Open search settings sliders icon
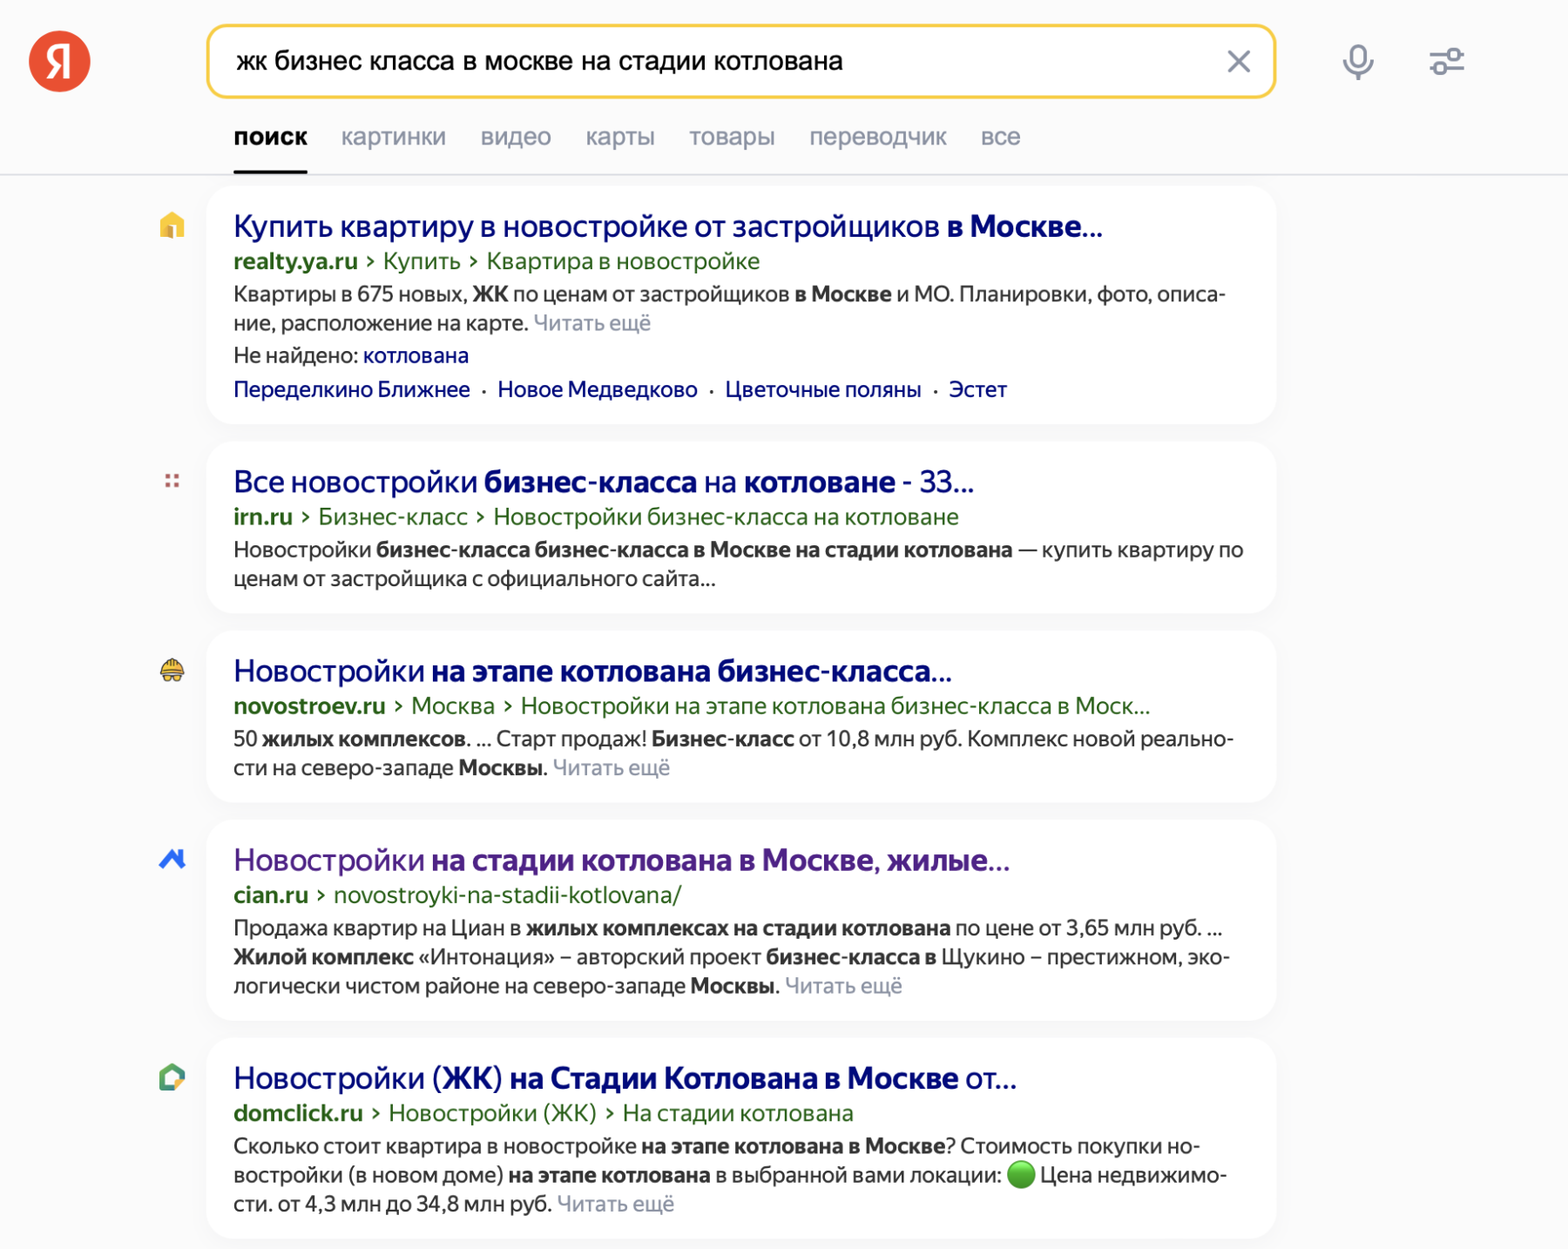 [1446, 61]
